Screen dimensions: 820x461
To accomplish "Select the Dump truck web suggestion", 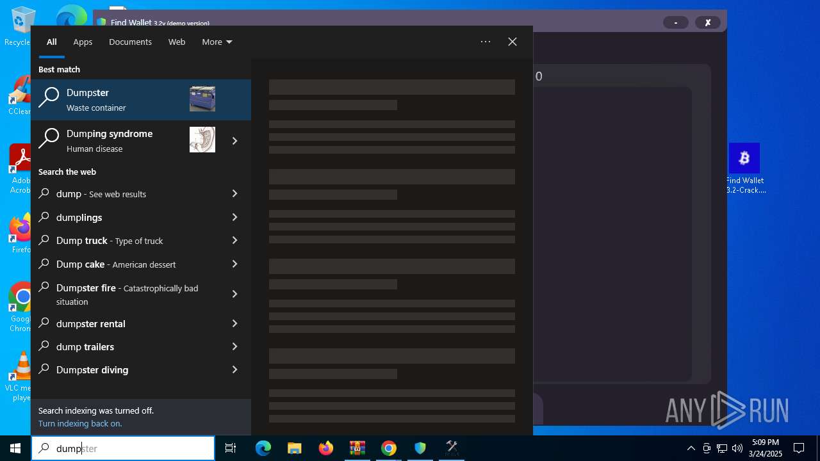I will tap(126, 240).
